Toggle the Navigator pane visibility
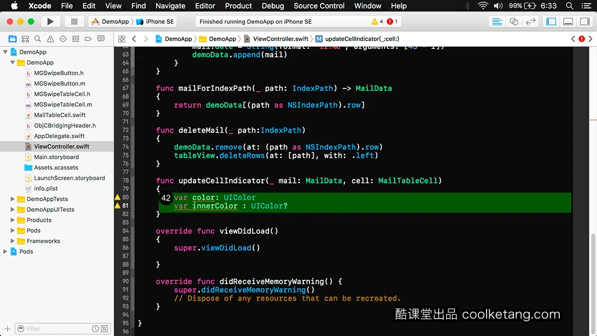This screenshot has width=597, height=336. (x=551, y=22)
